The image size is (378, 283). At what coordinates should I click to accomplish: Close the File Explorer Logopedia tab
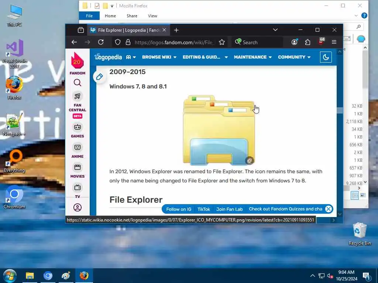click(x=164, y=30)
